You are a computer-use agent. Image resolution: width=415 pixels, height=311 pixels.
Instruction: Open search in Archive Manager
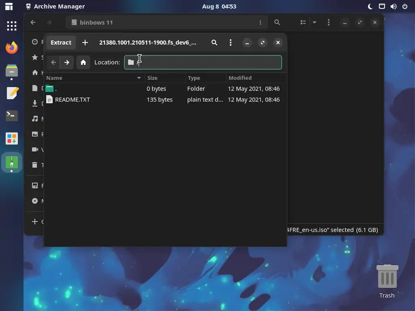point(214,43)
